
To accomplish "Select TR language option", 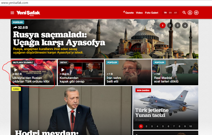I will [x=165, y=13].
